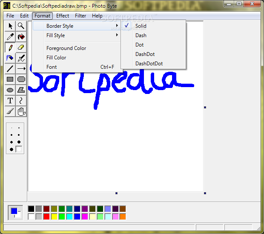Open the Help menu
The height and width of the screenshot is (234, 264).
[97, 16]
